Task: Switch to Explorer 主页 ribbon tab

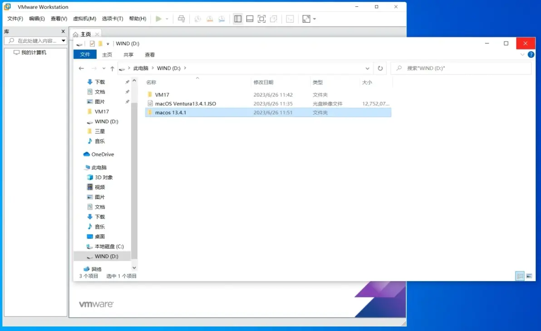Action: pos(107,54)
